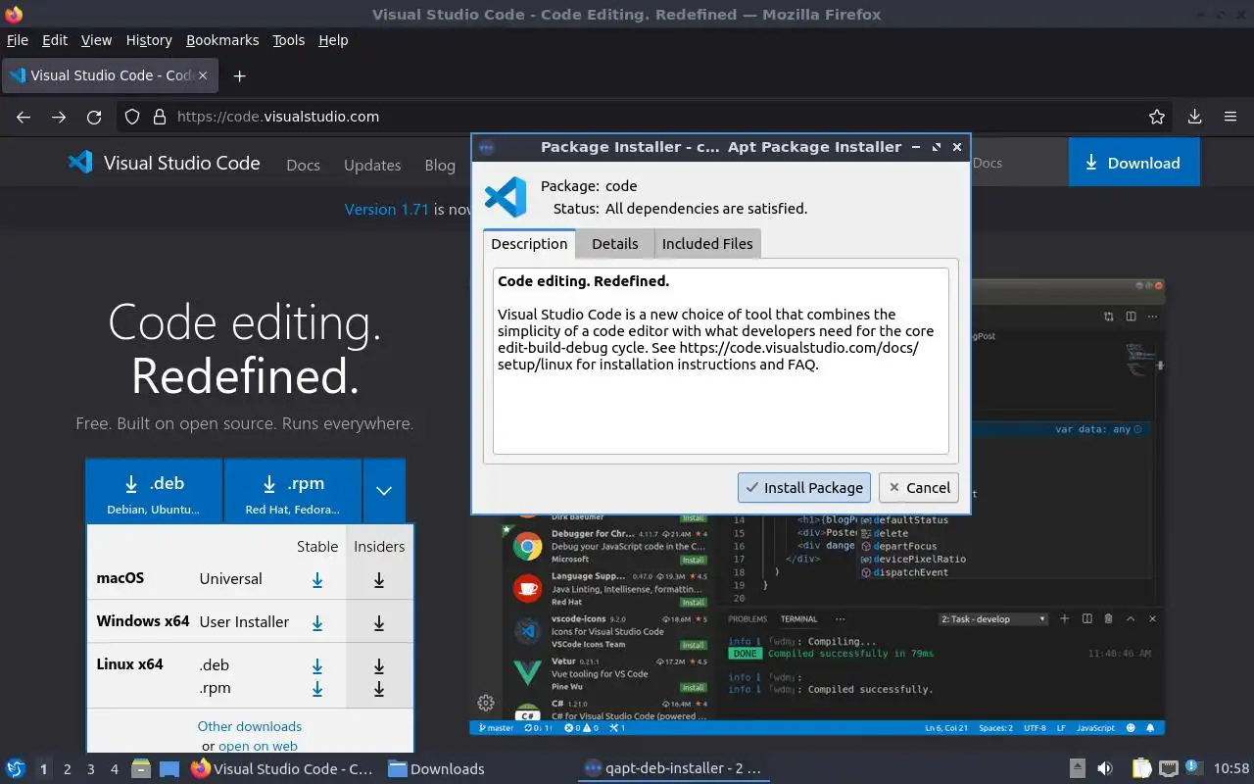Reload the page in Firefox

click(94, 117)
